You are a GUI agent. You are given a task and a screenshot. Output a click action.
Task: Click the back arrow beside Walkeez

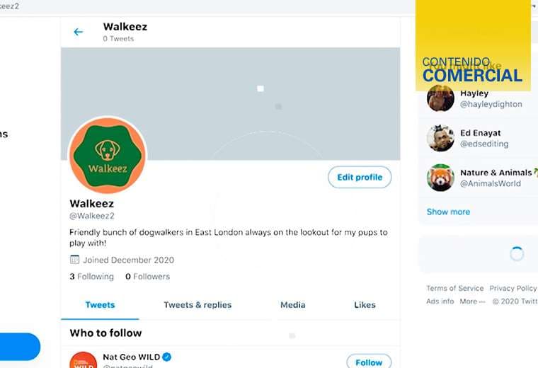pyautogui.click(x=79, y=32)
